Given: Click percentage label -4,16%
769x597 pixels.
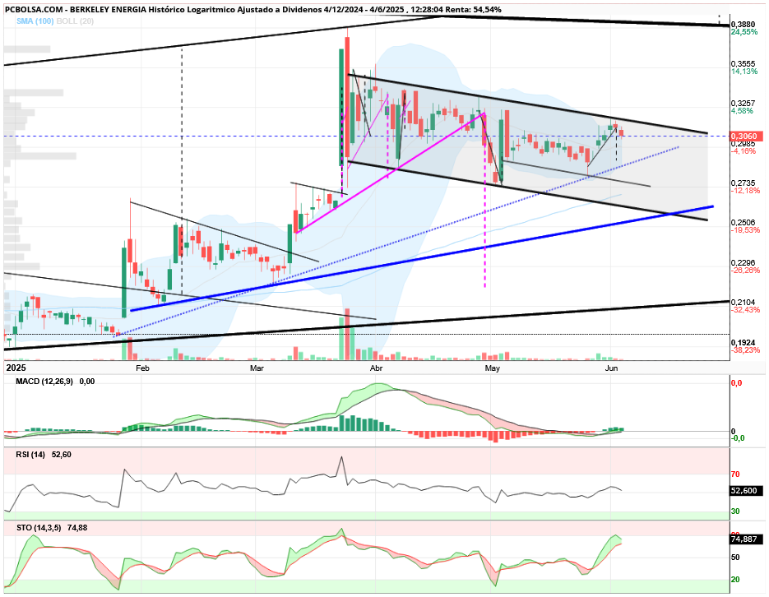Looking at the screenshot, I should [x=744, y=151].
